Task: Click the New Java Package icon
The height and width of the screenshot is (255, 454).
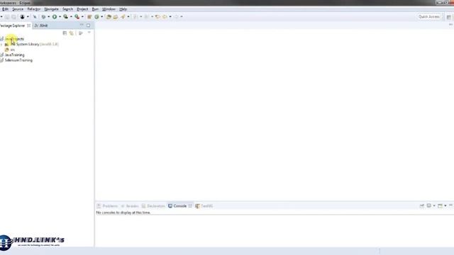Action: tap(89, 17)
